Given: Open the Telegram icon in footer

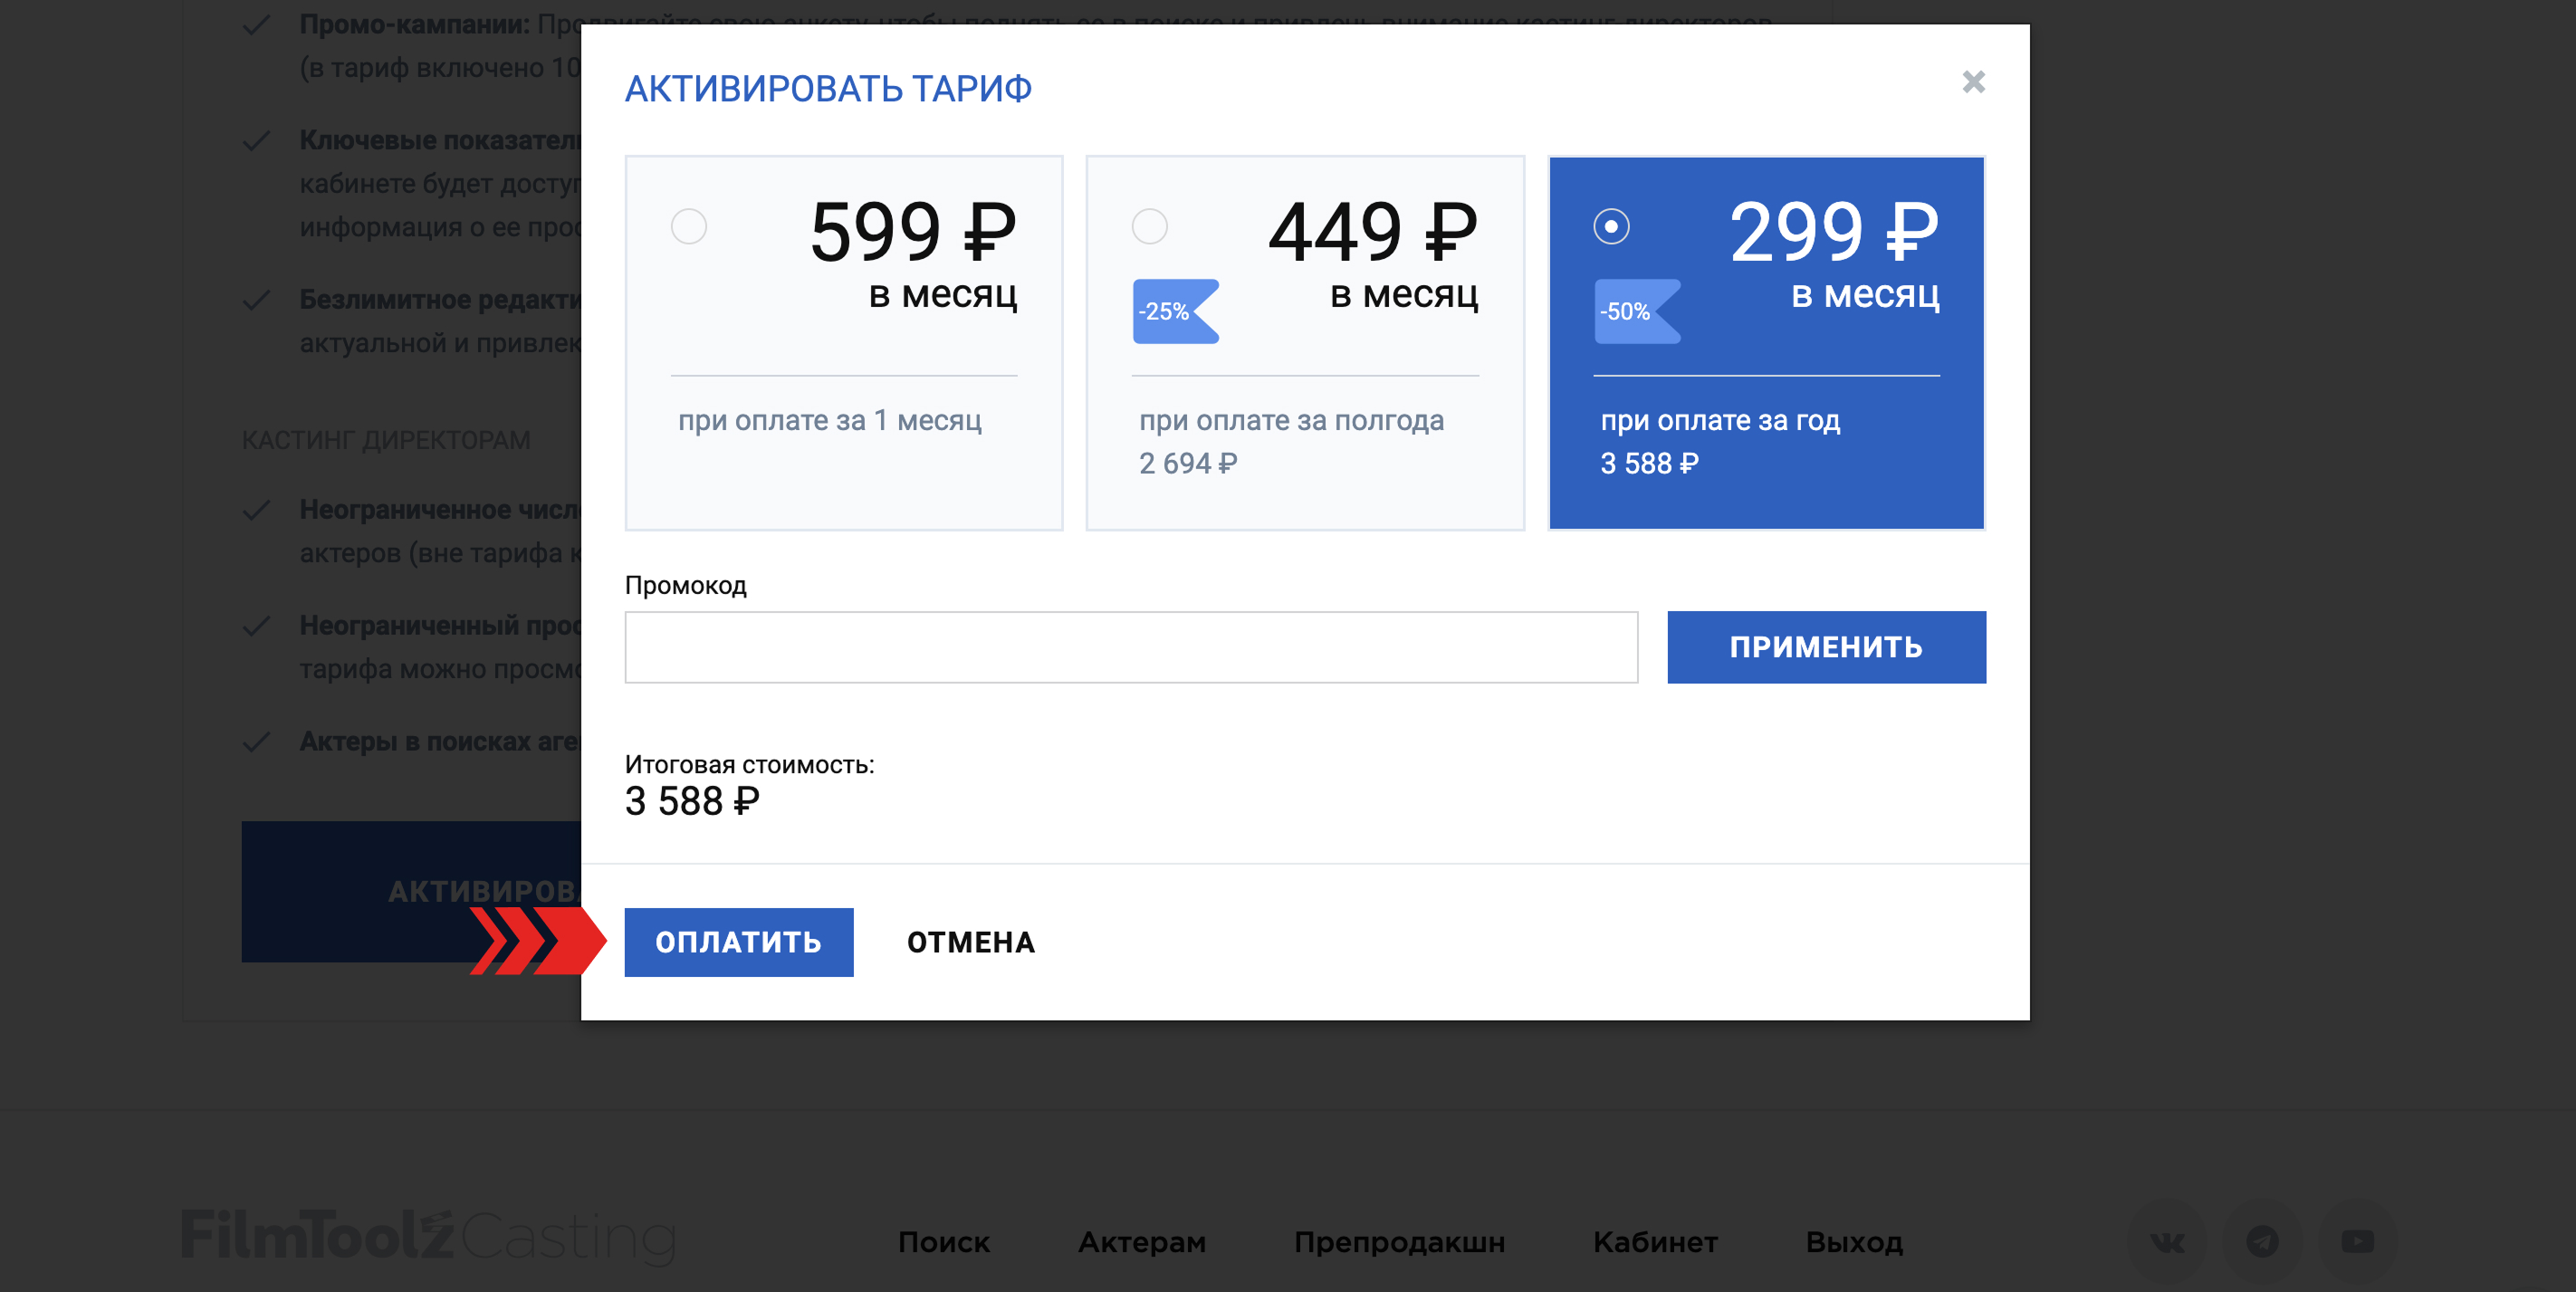Looking at the screenshot, I should coord(2262,1241).
